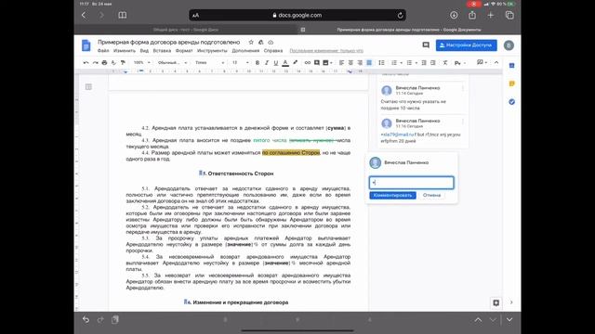Viewport: 595px width, 334px height.
Task: Open the Изменить menu
Action: [x=125, y=51]
